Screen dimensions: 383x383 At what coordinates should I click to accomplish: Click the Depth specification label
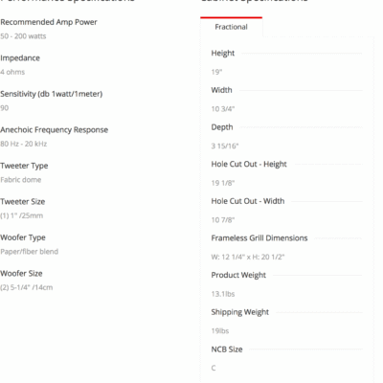point(222,127)
